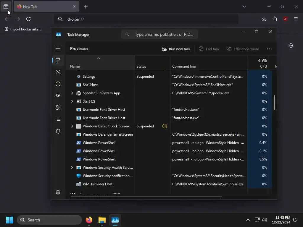Click the taskbar Search box

pyautogui.click(x=49, y=220)
